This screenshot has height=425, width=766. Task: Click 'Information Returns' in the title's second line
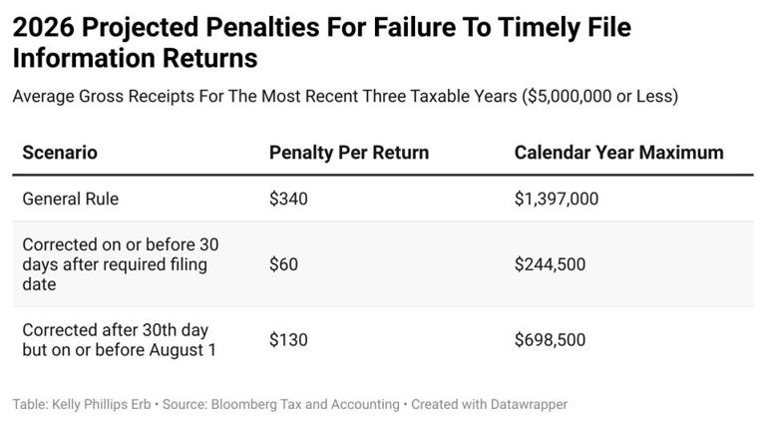(135, 58)
